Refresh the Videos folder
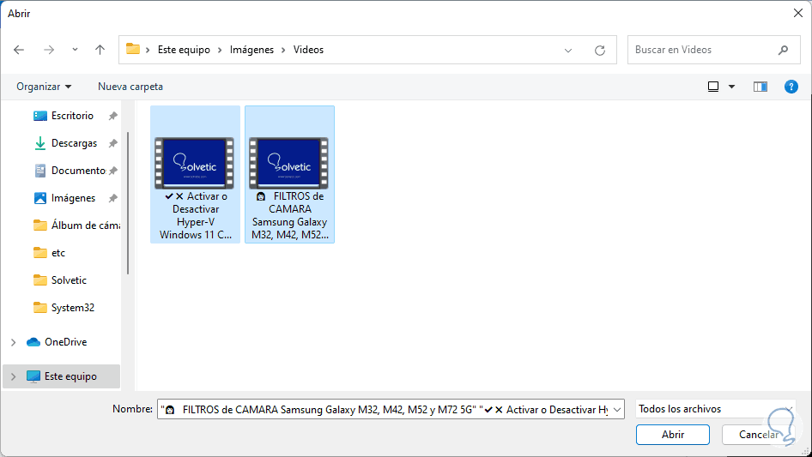This screenshot has width=812, height=457. 600,51
